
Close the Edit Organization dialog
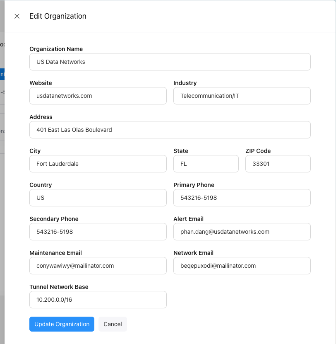coord(17,16)
